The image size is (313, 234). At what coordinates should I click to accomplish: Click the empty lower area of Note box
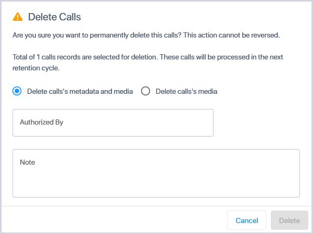[x=156, y=184]
